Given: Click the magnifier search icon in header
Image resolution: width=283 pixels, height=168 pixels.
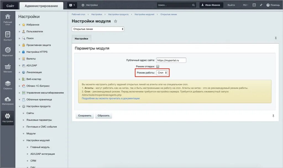Looking at the screenshot, I should [193, 5].
